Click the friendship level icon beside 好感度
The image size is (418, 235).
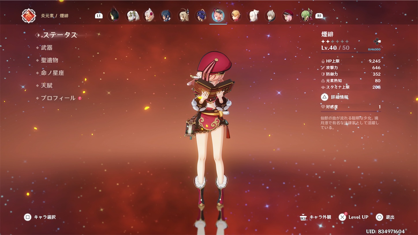(323, 107)
